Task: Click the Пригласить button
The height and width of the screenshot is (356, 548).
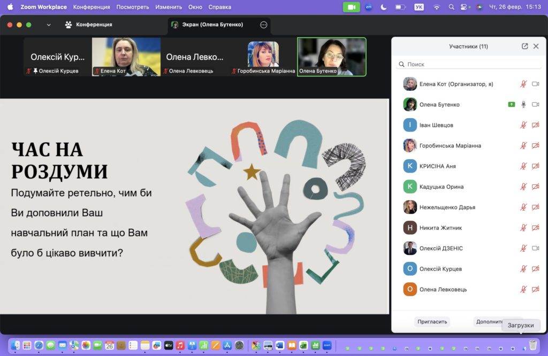Action: point(432,322)
